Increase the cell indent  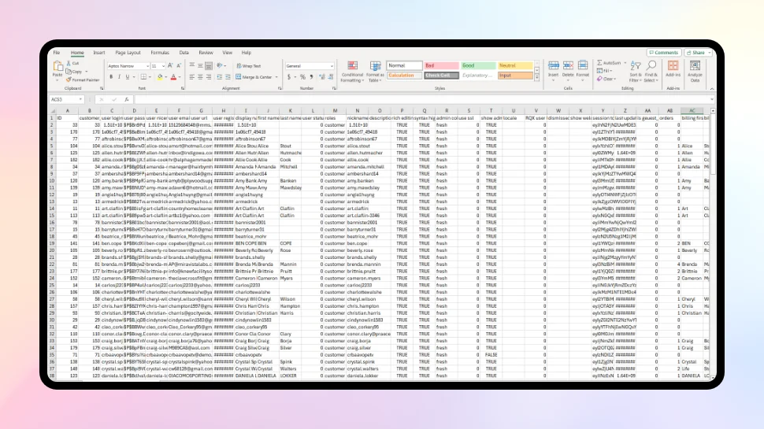click(228, 77)
